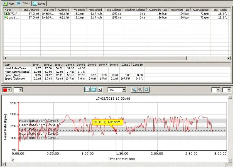The width and height of the screenshot is (233, 167).
Task: Click the Total Ascent column header
Action: 219,10
